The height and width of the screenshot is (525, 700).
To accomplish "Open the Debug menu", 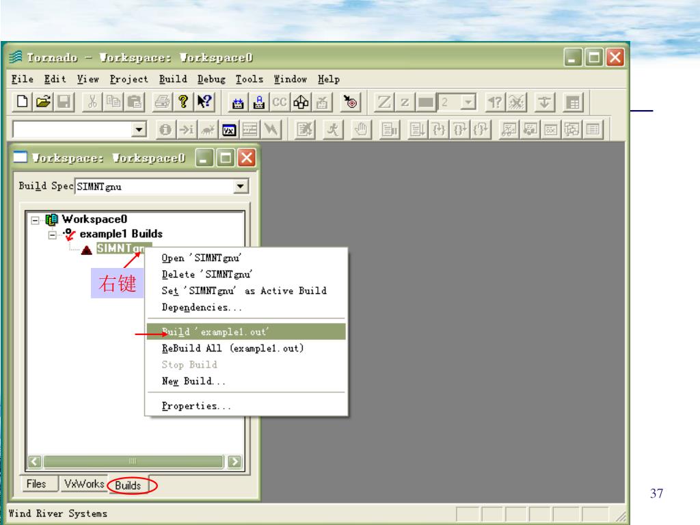I will (x=211, y=79).
